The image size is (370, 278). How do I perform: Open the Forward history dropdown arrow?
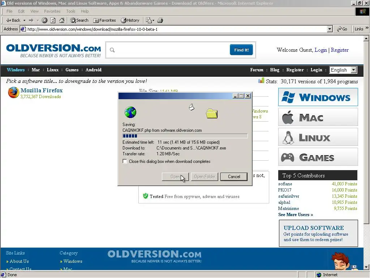(x=38, y=20)
